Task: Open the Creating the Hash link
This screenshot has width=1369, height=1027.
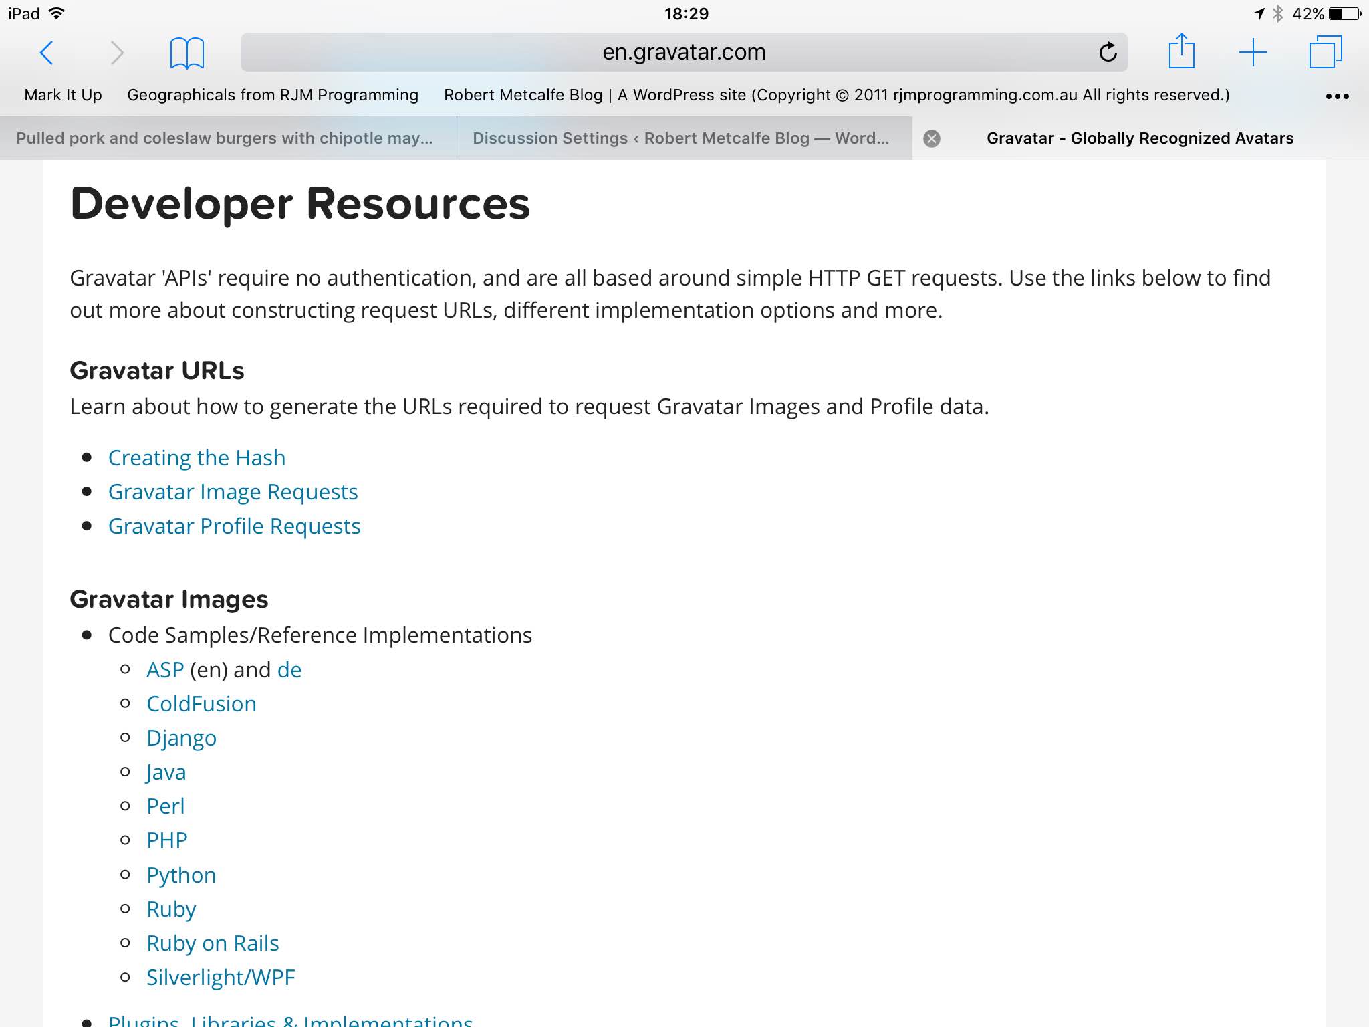Action: click(x=197, y=458)
